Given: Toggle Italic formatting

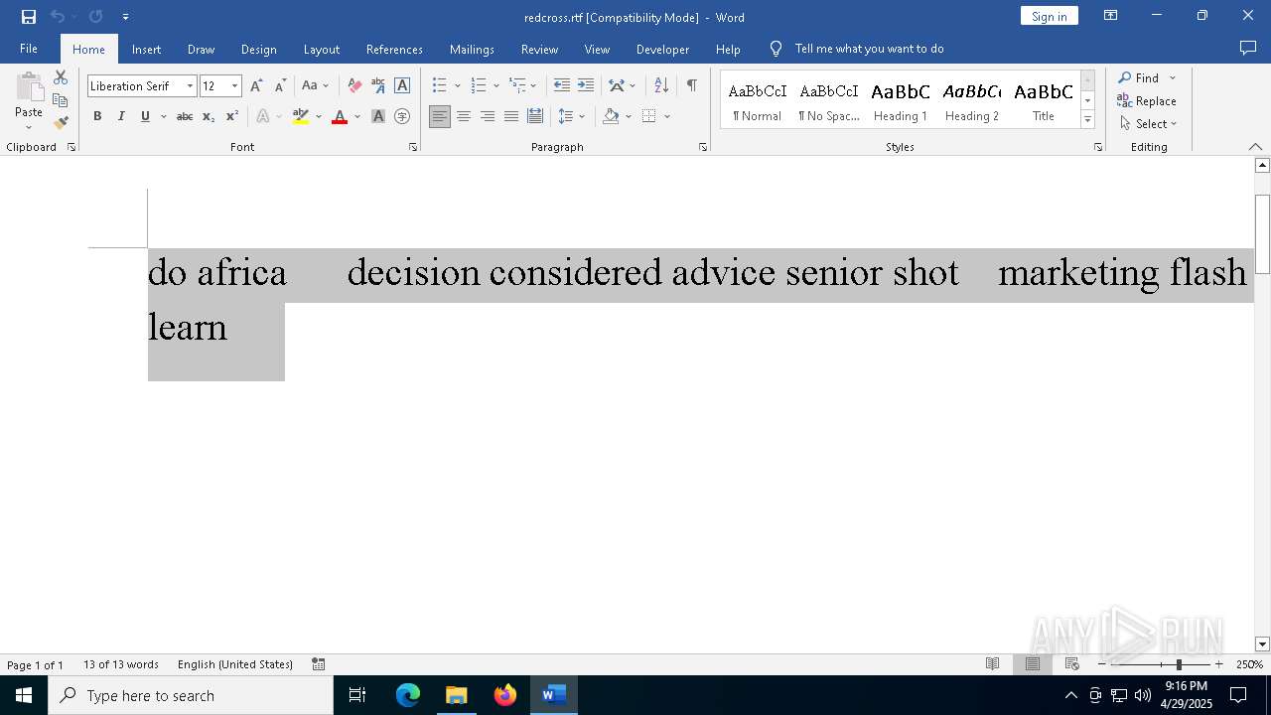Looking at the screenshot, I should pyautogui.click(x=121, y=117).
